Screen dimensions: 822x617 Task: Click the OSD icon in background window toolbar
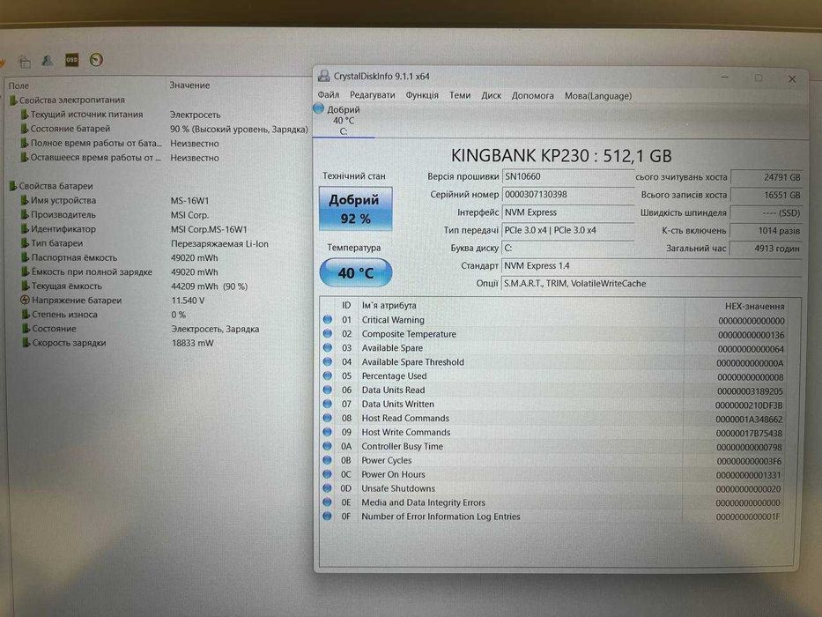coord(71,60)
